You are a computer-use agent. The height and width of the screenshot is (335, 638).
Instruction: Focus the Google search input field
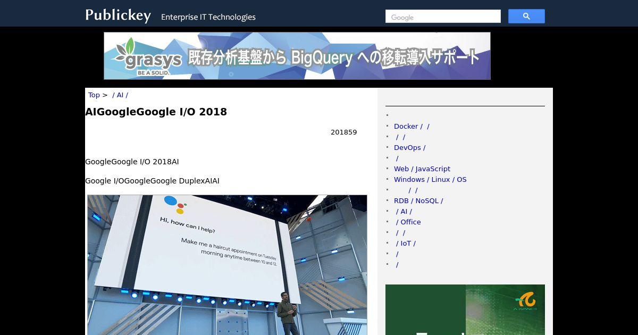pos(443,16)
